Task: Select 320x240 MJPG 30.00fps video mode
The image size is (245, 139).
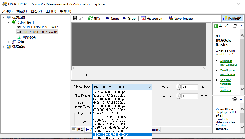Action: [122, 92]
